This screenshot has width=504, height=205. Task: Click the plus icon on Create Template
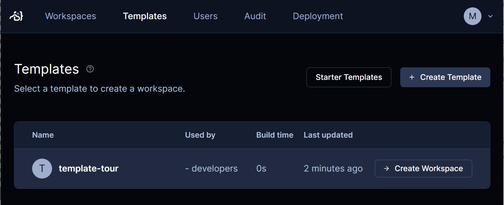click(412, 77)
